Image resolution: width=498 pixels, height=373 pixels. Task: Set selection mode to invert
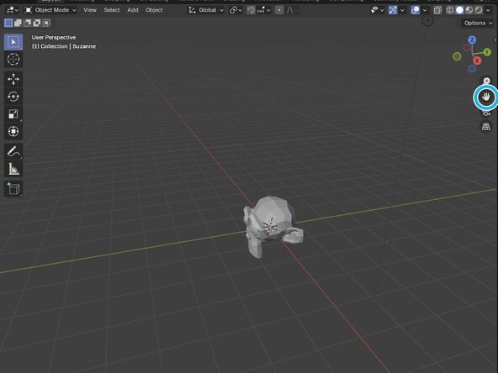[x=37, y=23]
